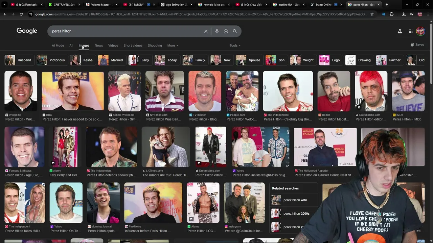This screenshot has width=433, height=243.
Task: Expand the More search categories dropdown
Action: tap(173, 46)
